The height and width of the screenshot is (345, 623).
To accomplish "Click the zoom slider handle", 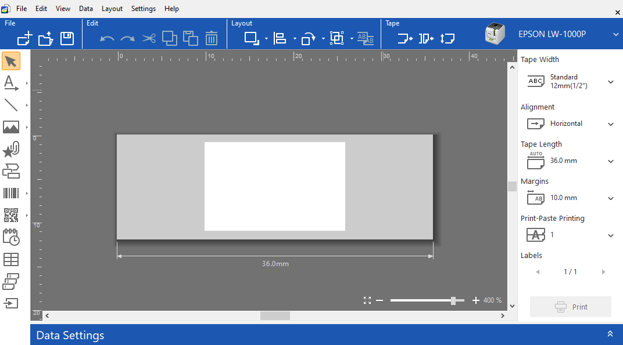I will pyautogui.click(x=453, y=300).
